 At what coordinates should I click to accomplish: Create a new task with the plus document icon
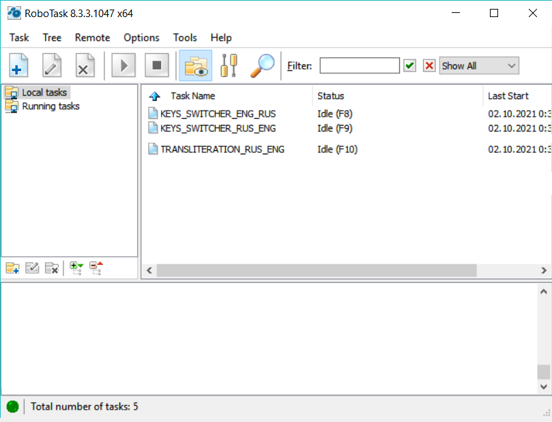pyautogui.click(x=18, y=65)
